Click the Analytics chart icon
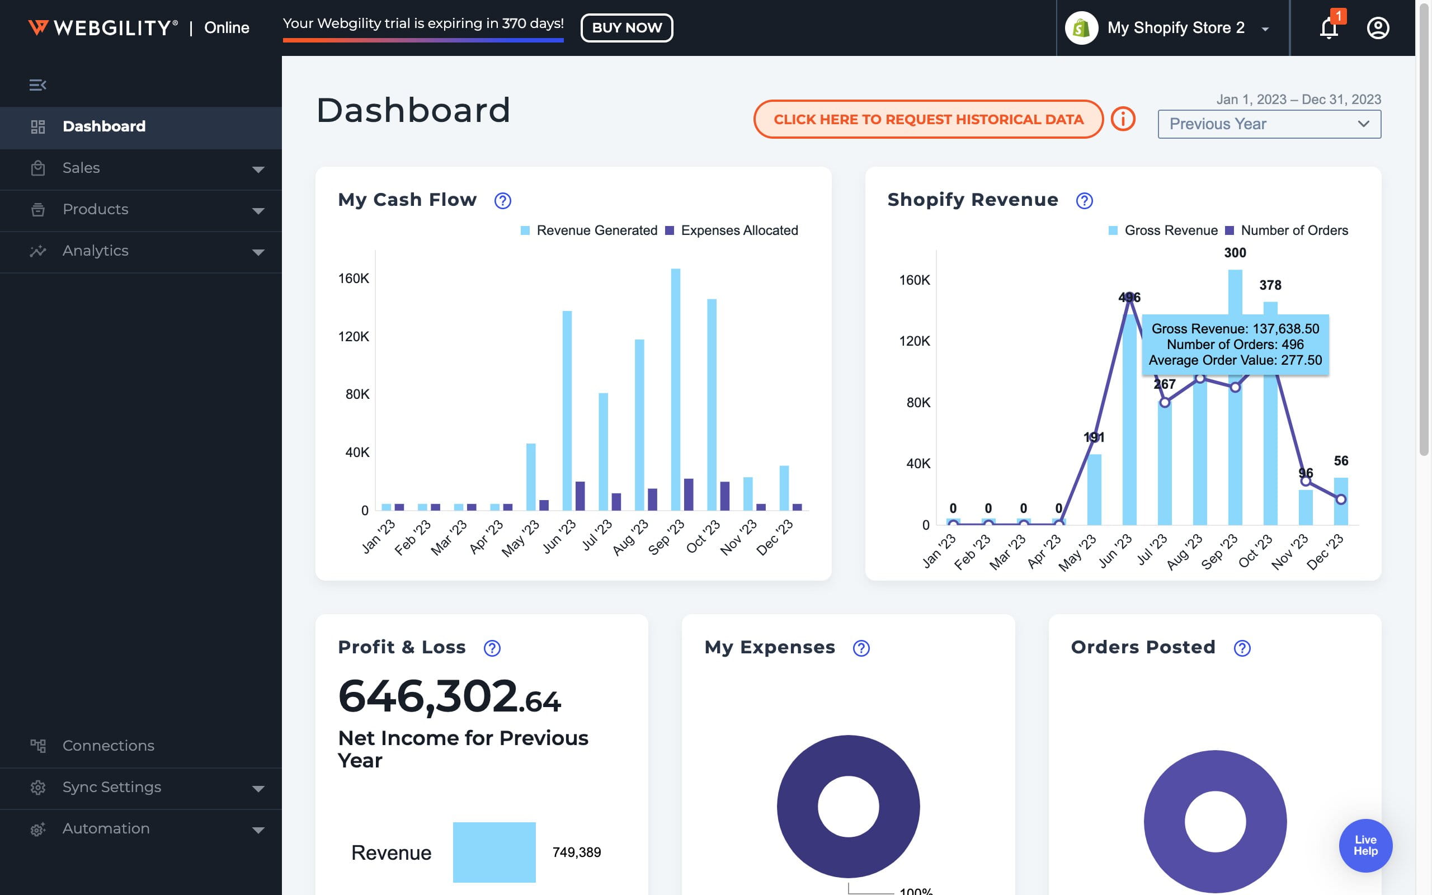 [x=38, y=251]
